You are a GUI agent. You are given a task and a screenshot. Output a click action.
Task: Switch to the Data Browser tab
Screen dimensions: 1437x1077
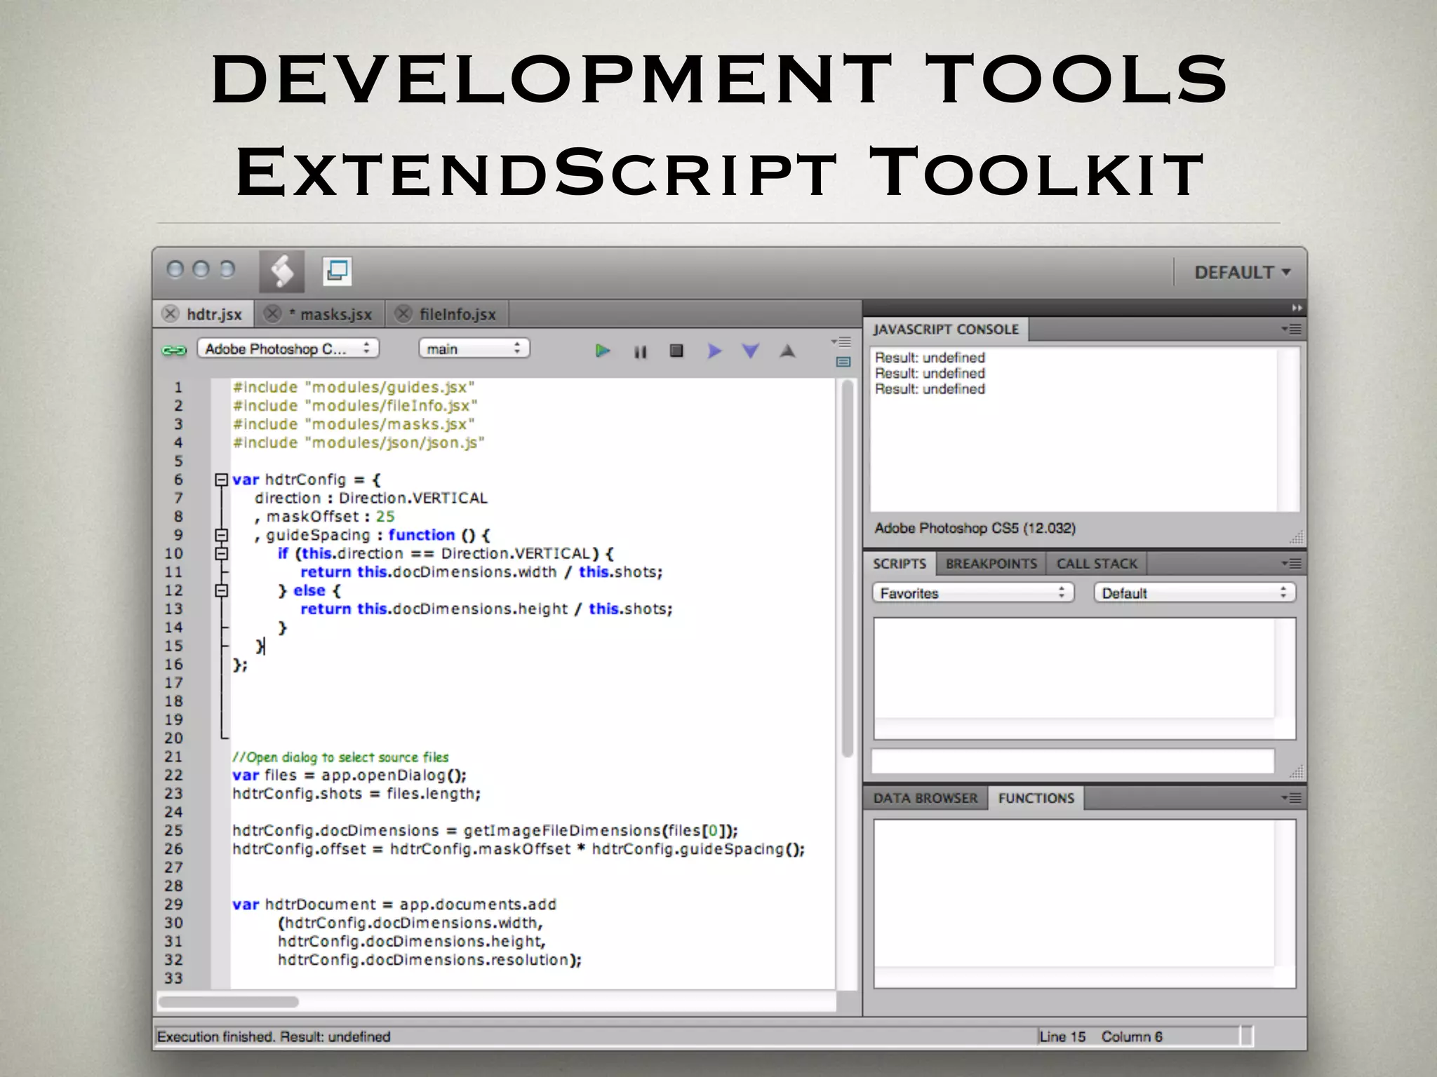point(925,798)
